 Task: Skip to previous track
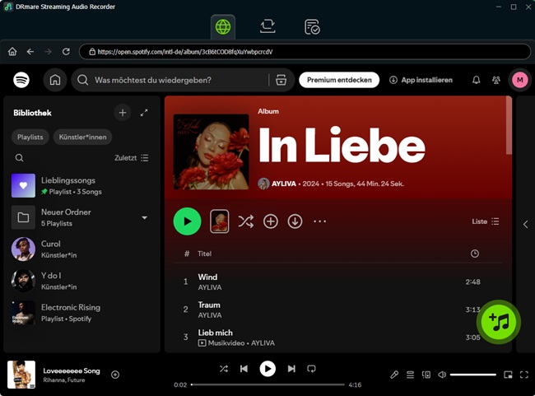tap(244, 369)
